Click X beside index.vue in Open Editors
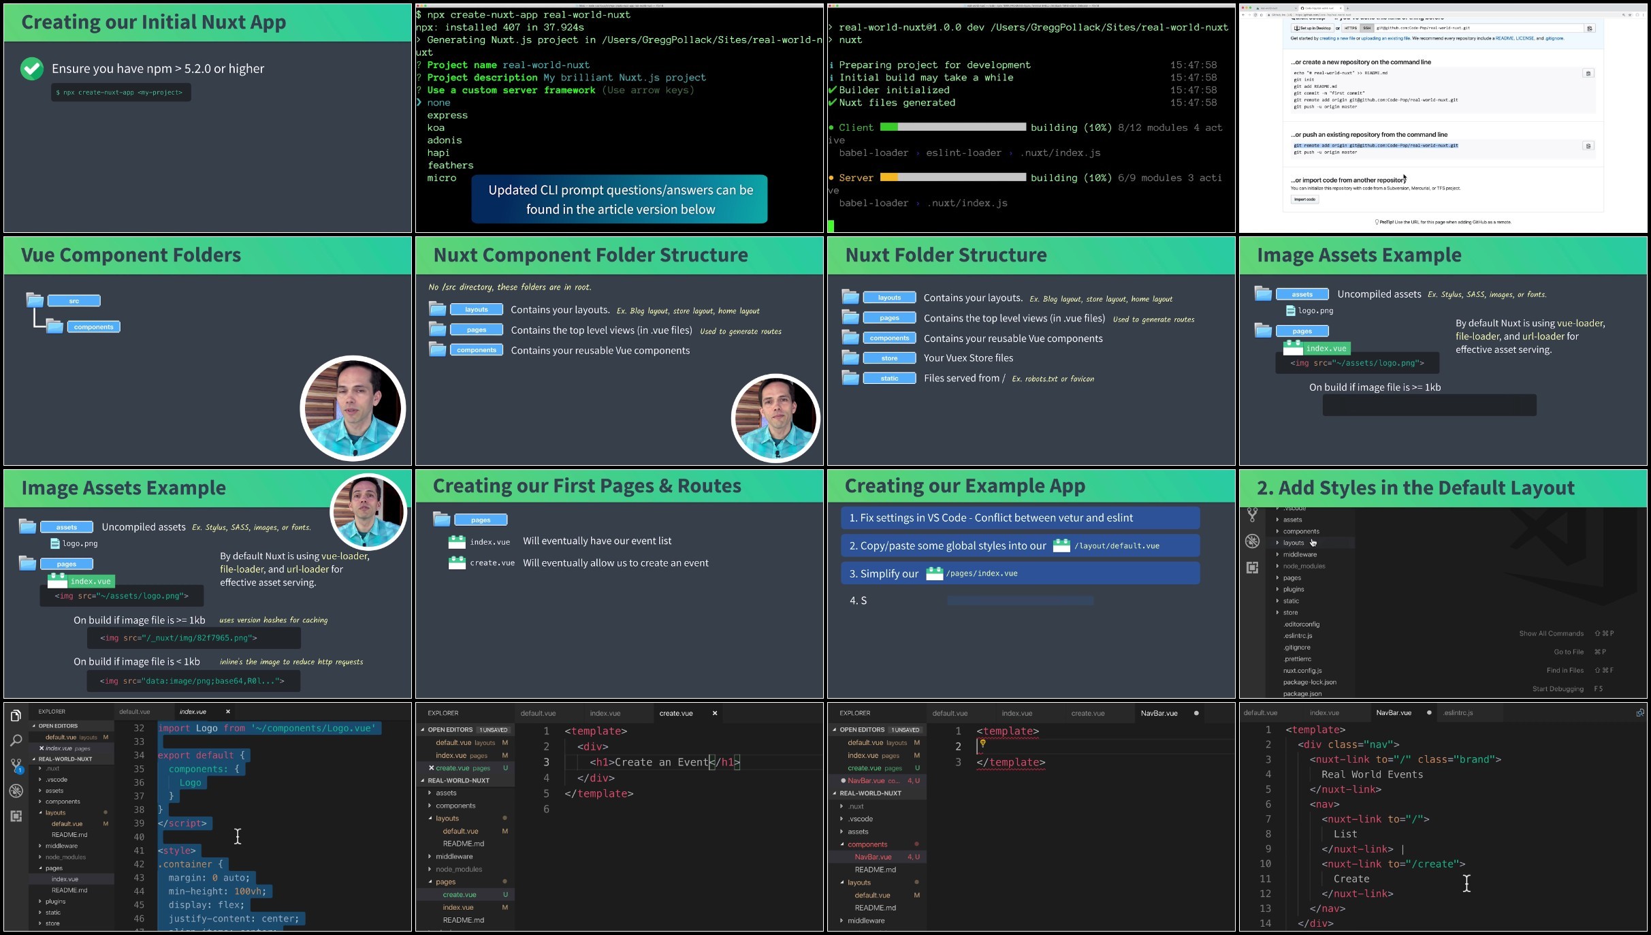The image size is (1651, 935). [42, 748]
